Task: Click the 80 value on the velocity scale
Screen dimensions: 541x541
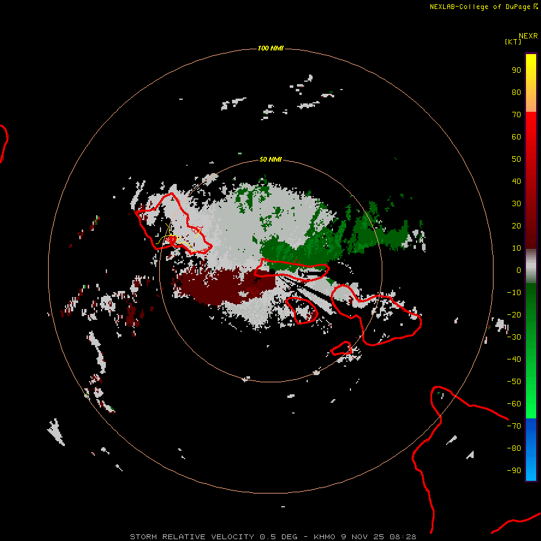Action: (516, 92)
